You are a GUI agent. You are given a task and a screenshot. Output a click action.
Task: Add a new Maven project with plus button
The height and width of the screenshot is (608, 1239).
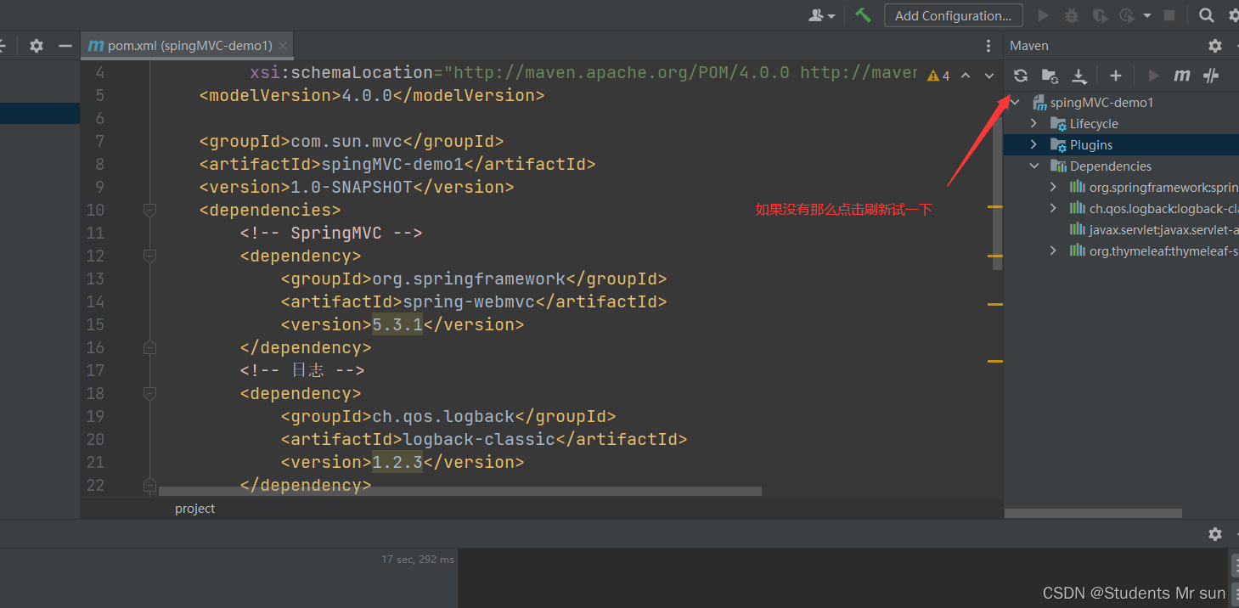tap(1115, 75)
